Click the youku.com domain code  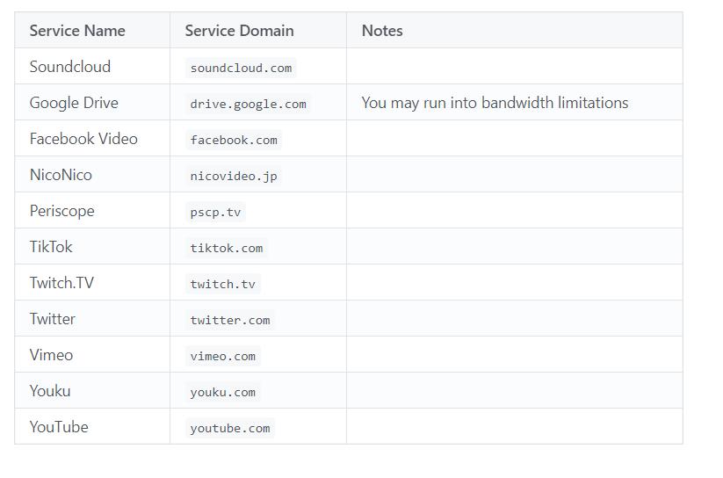(x=223, y=392)
